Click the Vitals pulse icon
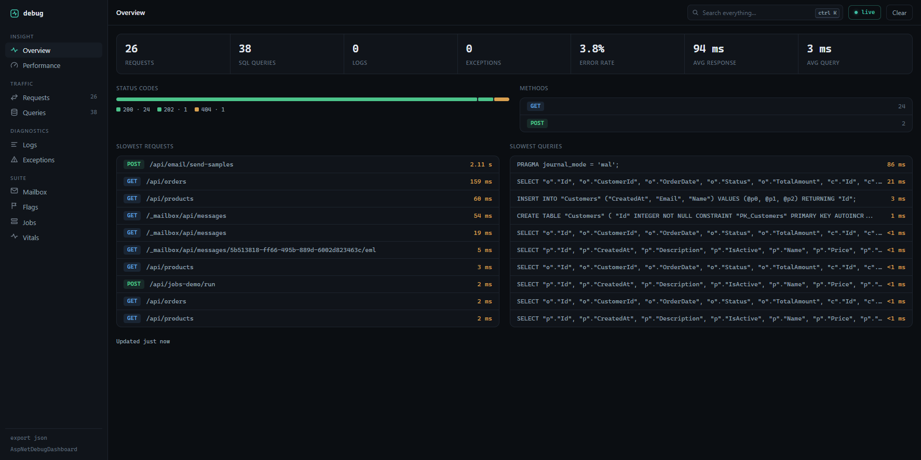This screenshot has height=460, width=921. 15,237
